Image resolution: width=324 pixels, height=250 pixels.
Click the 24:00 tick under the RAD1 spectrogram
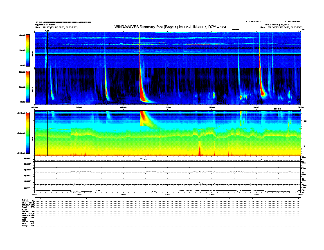(300, 107)
